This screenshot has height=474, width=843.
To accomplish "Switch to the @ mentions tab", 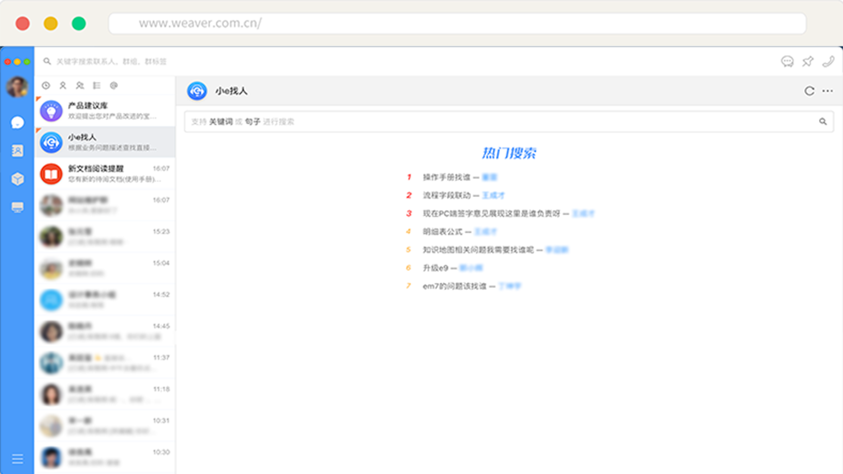I will point(114,85).
